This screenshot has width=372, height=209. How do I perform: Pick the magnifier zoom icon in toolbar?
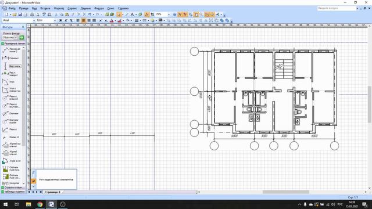202,15
